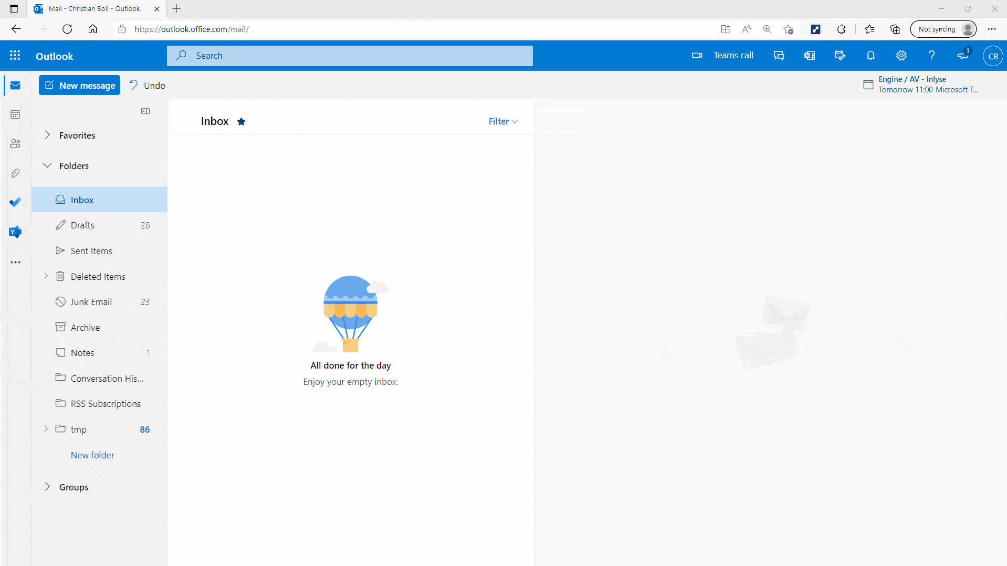
Task: Open browser Favorites list icon
Action: pyautogui.click(x=869, y=29)
